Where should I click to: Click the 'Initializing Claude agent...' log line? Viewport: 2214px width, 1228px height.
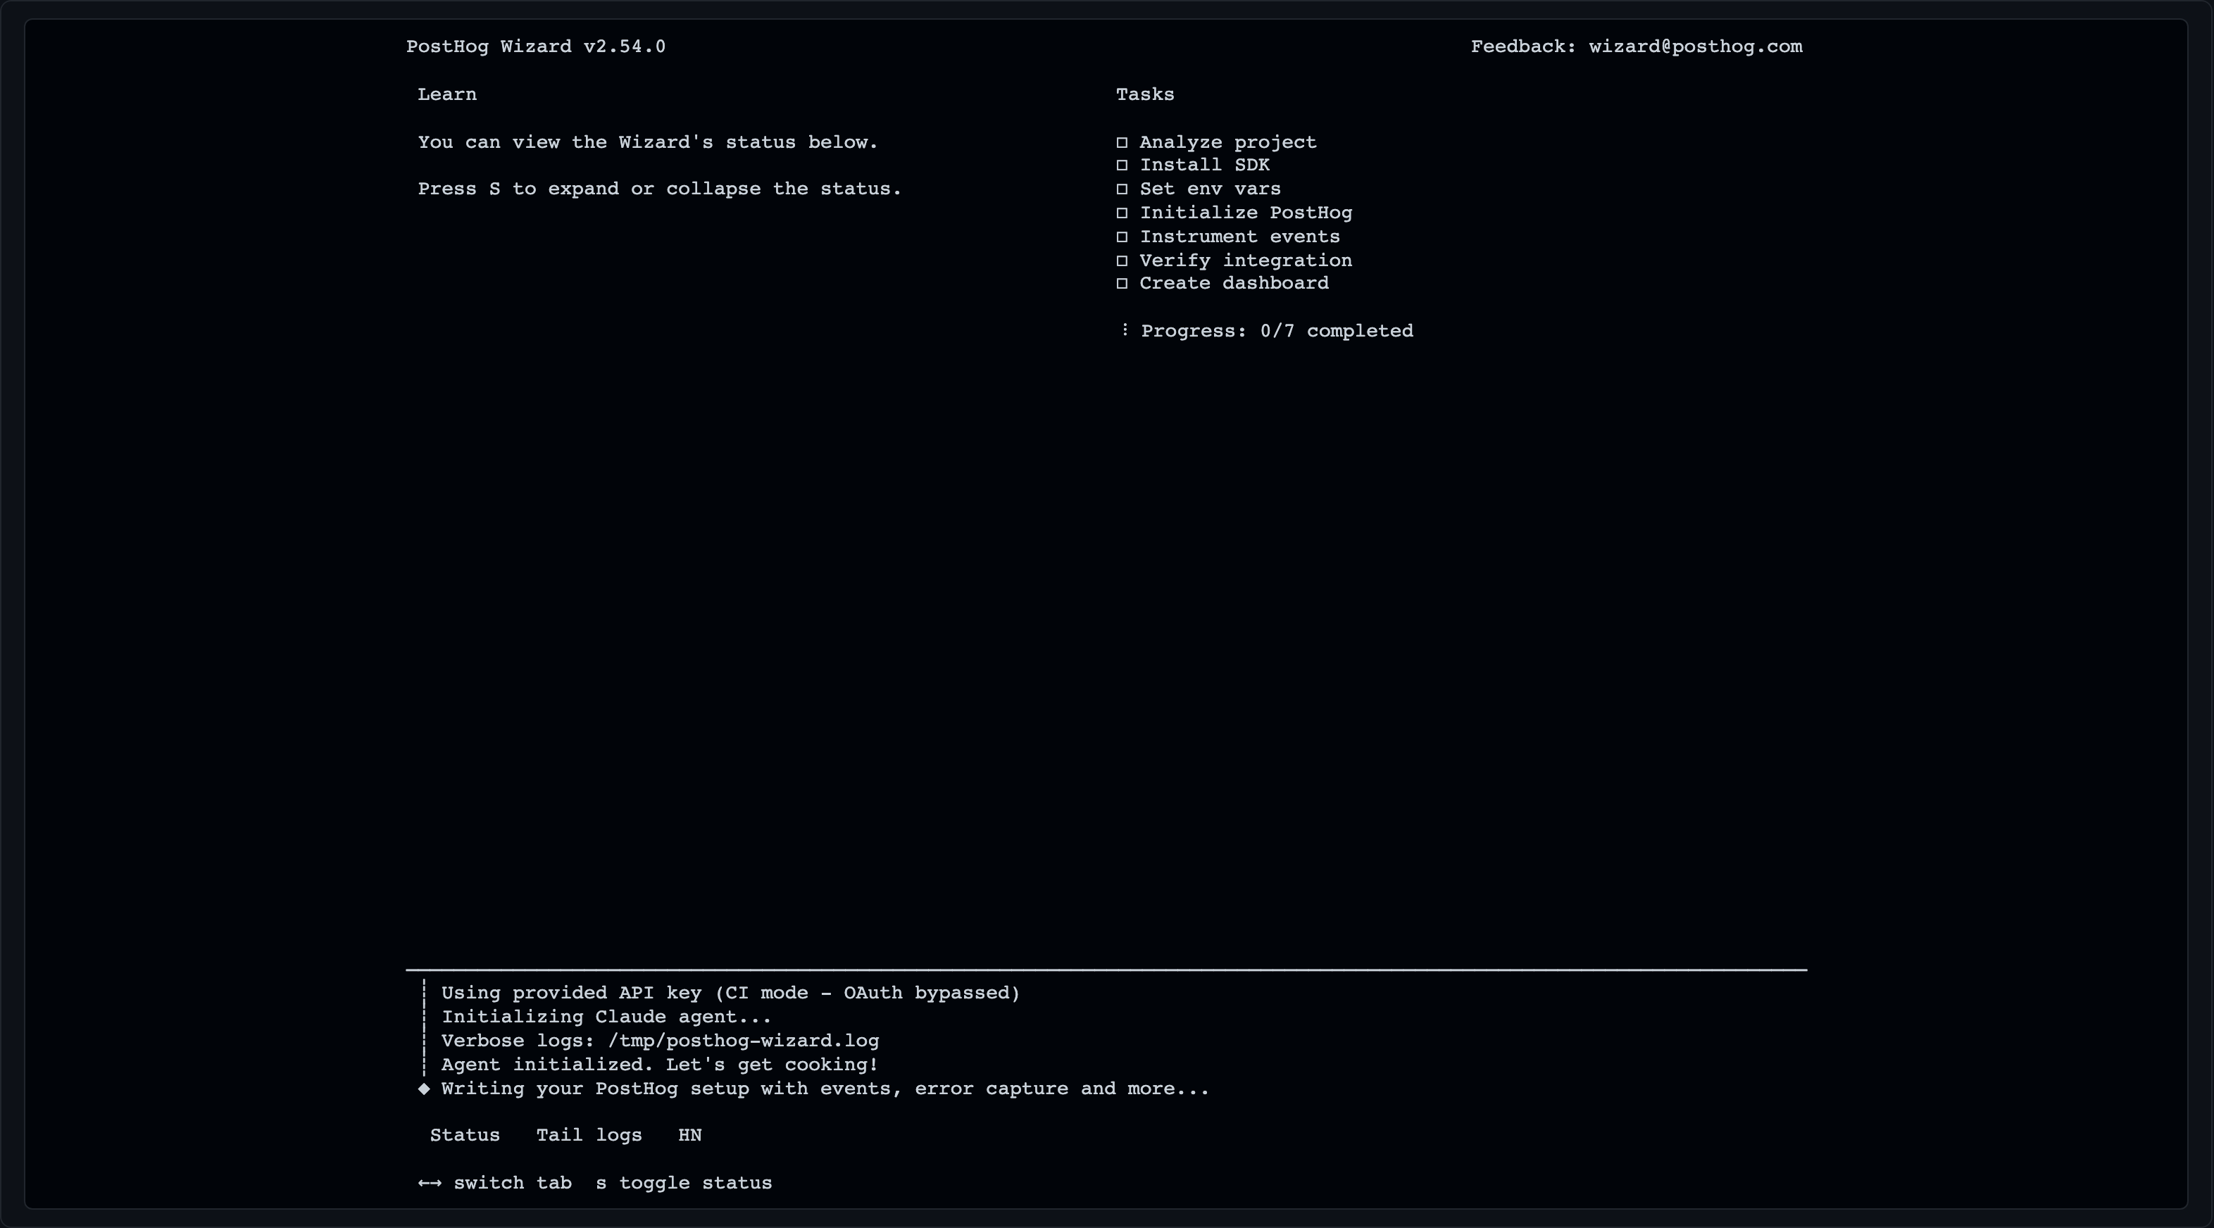[606, 1017]
